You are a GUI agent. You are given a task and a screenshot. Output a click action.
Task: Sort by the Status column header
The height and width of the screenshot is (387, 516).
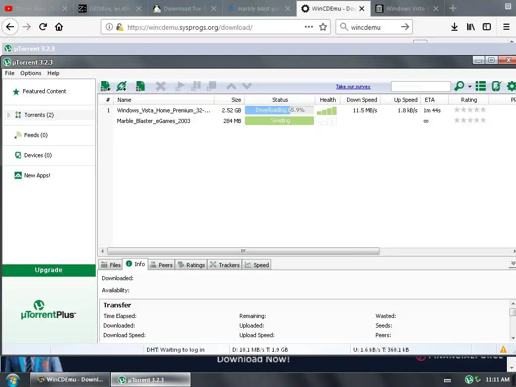click(280, 100)
